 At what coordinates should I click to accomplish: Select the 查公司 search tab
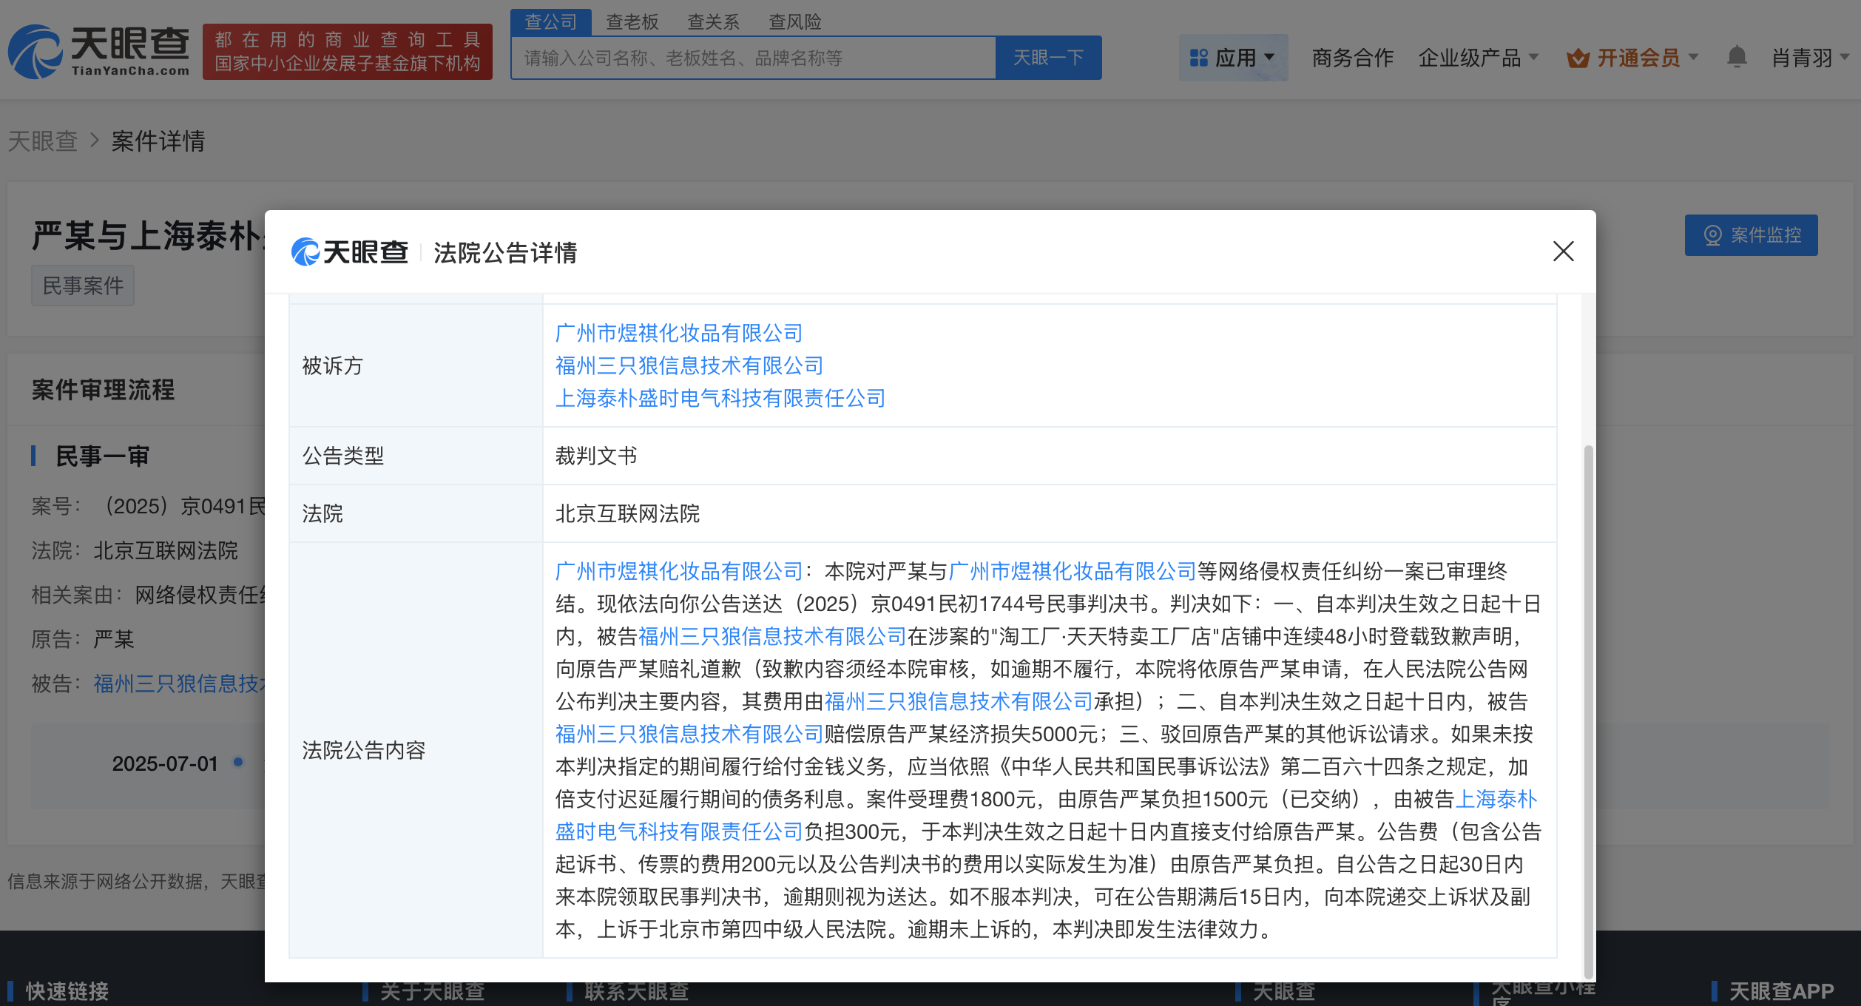(550, 22)
